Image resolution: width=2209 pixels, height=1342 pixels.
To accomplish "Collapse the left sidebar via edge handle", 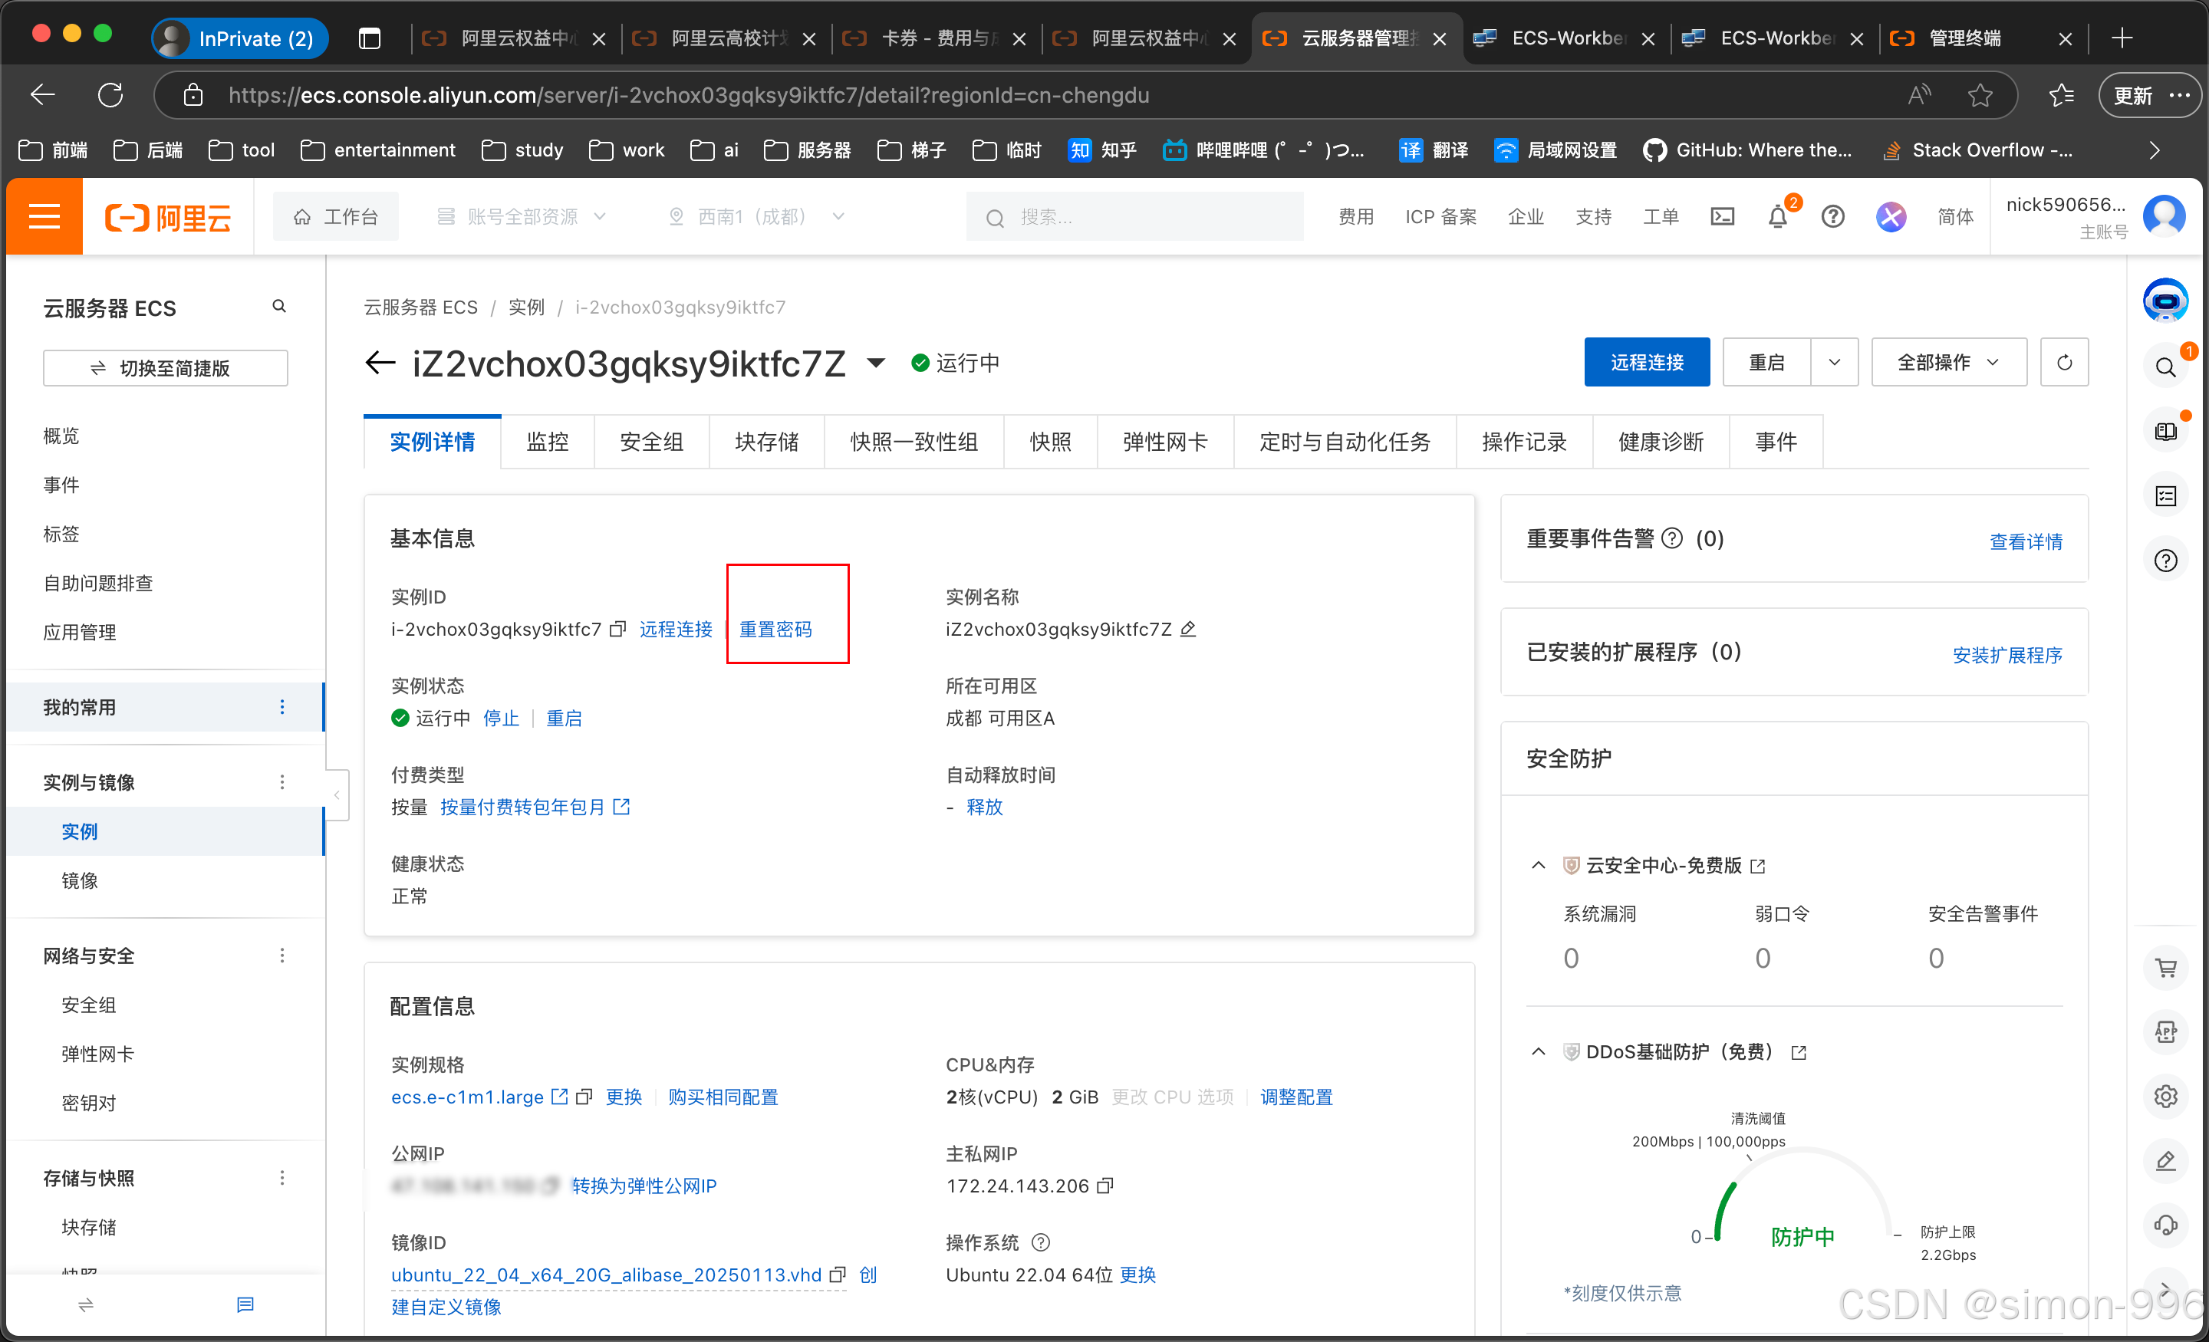I will pos(337,795).
